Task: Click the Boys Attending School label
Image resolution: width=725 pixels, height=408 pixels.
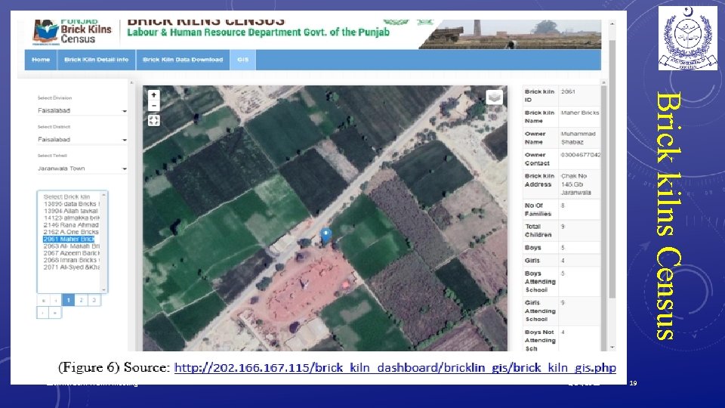Action: pos(539,282)
